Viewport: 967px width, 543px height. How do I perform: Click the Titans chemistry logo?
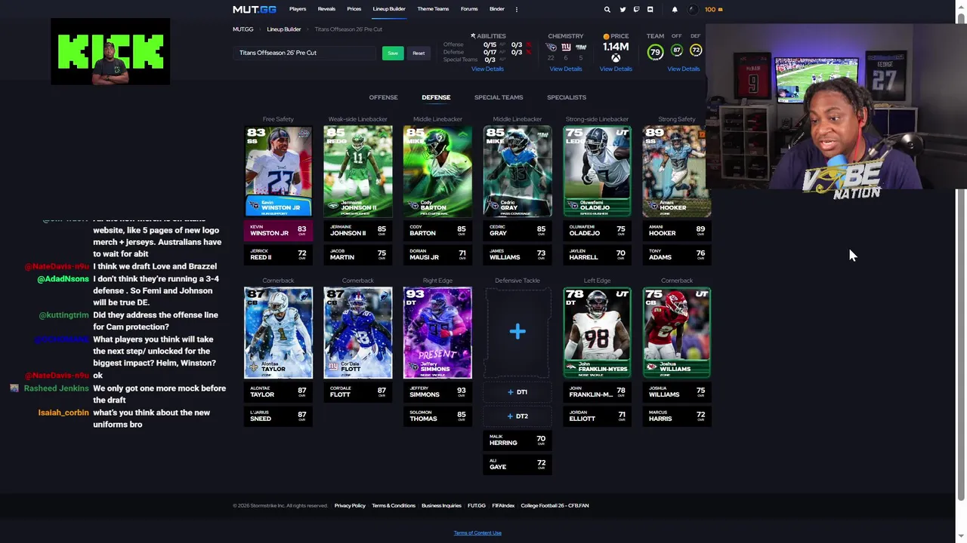pyautogui.click(x=551, y=47)
